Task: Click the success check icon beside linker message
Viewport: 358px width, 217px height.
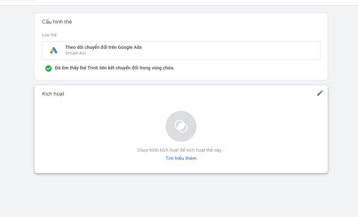Action: (x=49, y=68)
